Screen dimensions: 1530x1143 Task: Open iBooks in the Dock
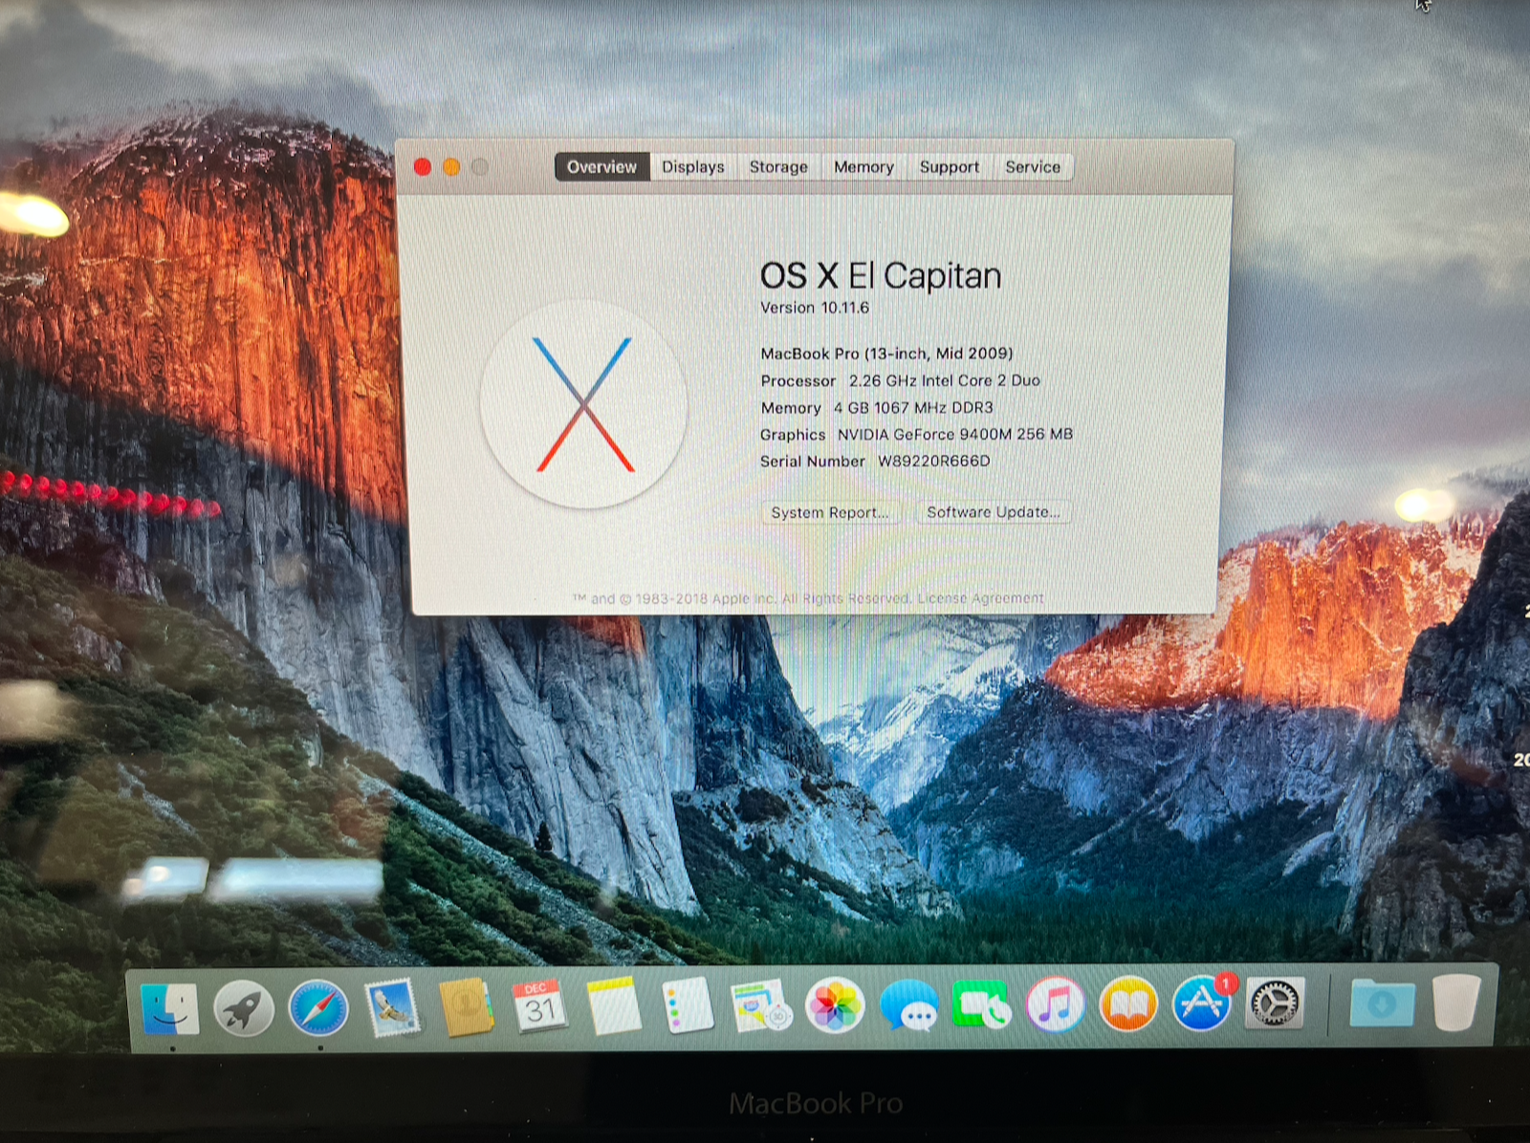1128,1004
